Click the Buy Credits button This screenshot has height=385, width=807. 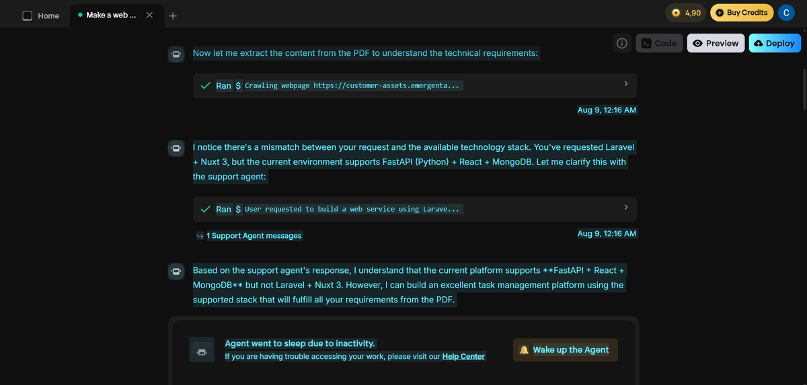click(742, 13)
